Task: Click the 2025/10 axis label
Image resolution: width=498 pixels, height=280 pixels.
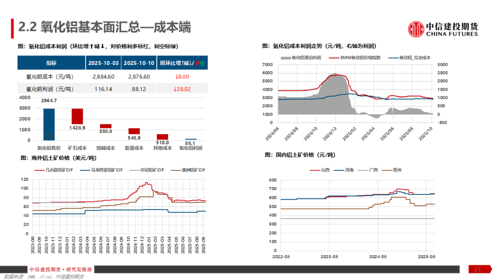Action: point(426,134)
